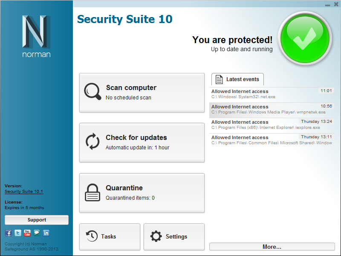Open the Tasks panel

pos(110,236)
